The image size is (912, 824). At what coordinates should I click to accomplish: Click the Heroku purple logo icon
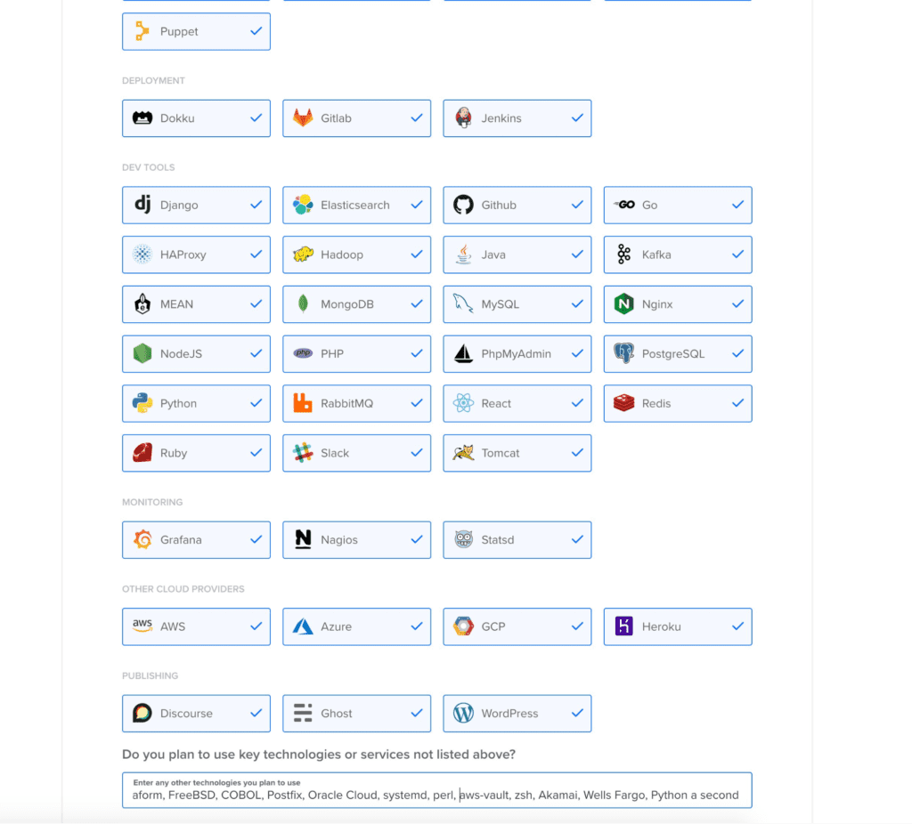tap(624, 626)
